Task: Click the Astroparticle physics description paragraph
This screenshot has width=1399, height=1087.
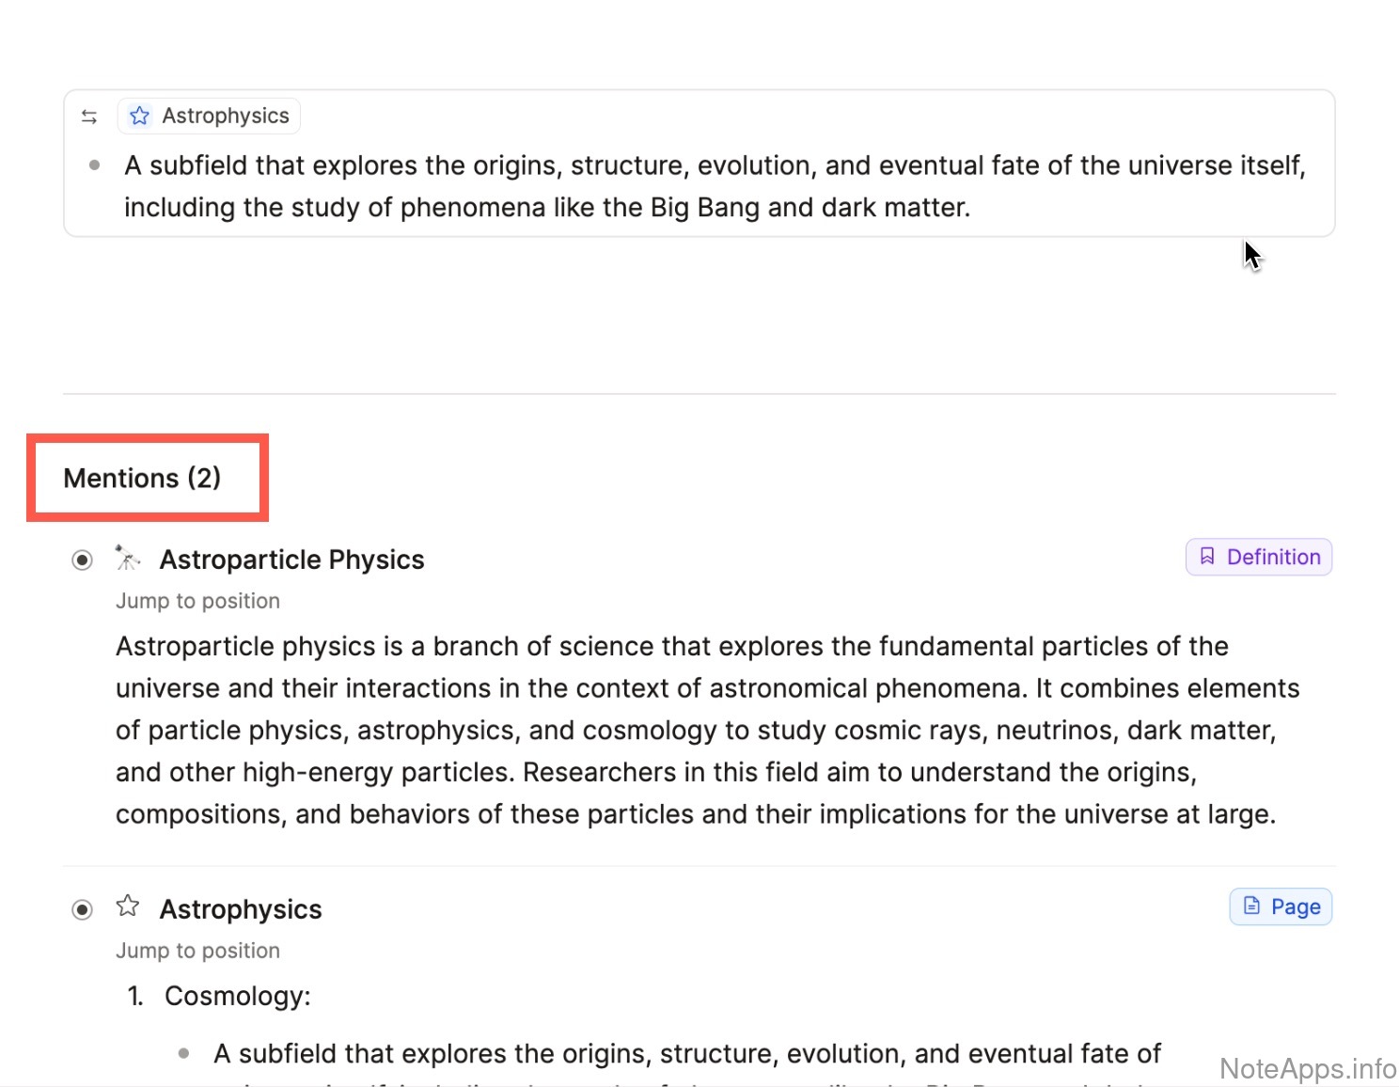Action: (x=696, y=730)
